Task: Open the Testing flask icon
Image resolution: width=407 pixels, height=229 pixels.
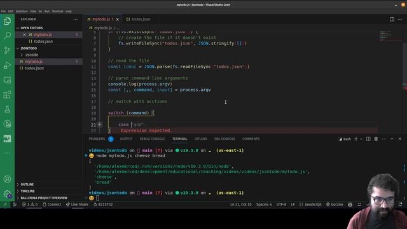Action: (x=7, y=109)
